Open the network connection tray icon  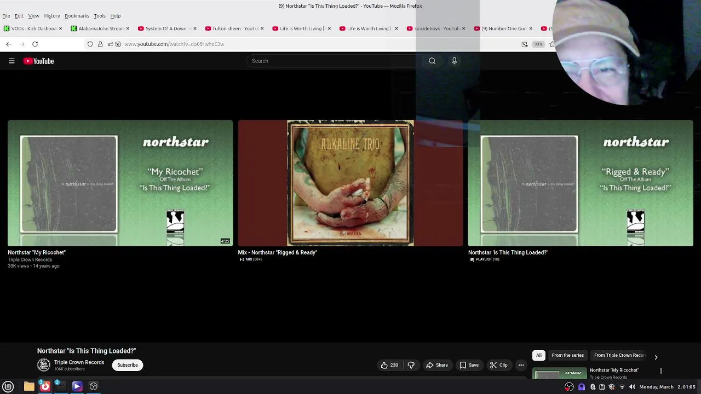622,387
